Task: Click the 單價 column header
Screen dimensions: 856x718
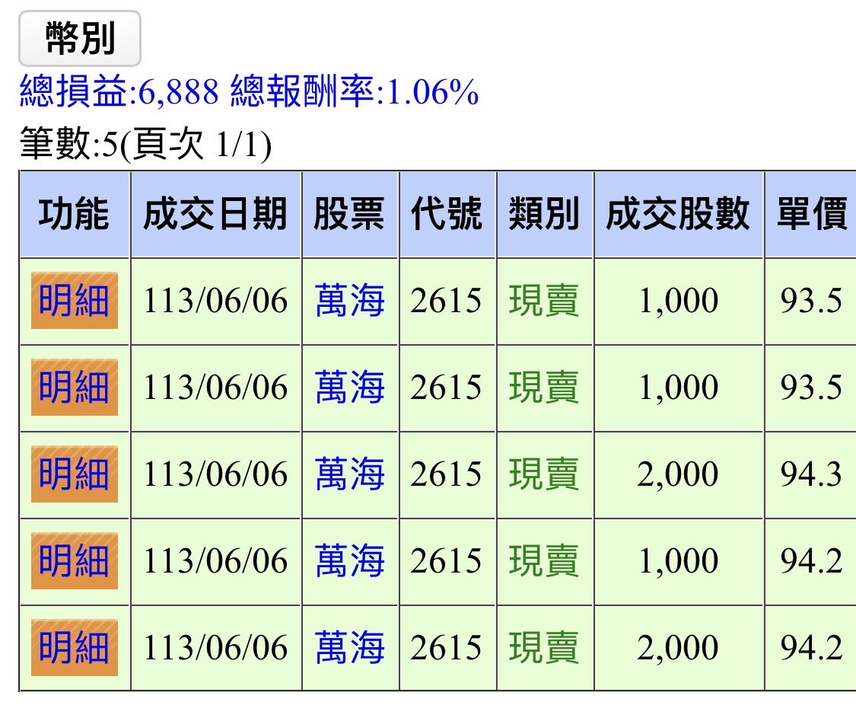Action: tap(811, 214)
